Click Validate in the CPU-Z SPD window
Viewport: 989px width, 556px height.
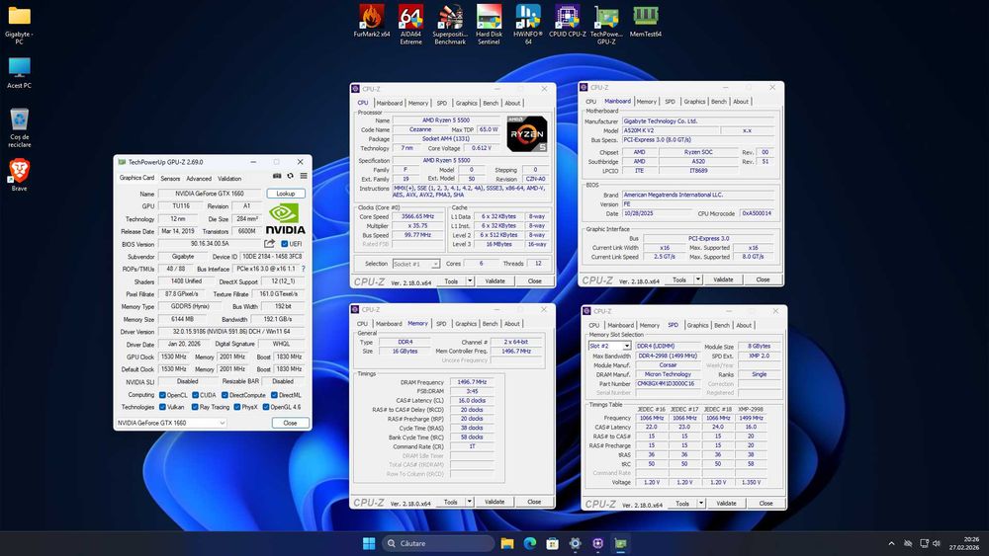pos(727,504)
